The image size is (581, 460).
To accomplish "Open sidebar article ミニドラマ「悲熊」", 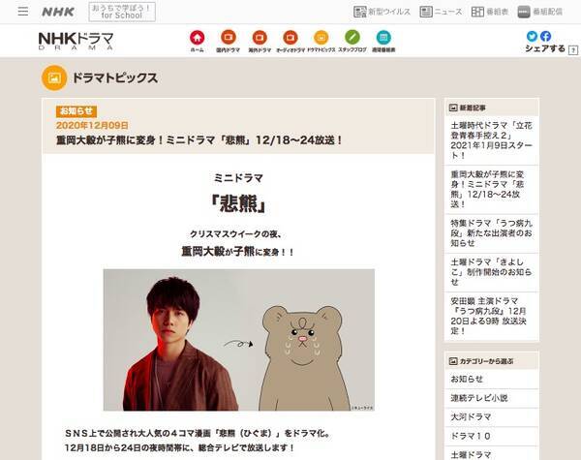I will point(491,190).
